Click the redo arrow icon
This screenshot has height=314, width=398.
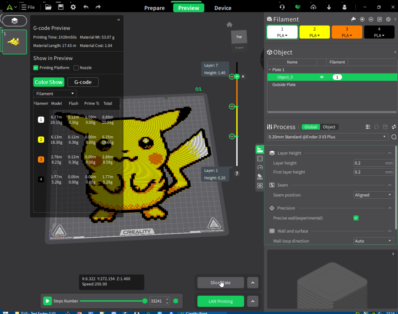tap(98, 7)
